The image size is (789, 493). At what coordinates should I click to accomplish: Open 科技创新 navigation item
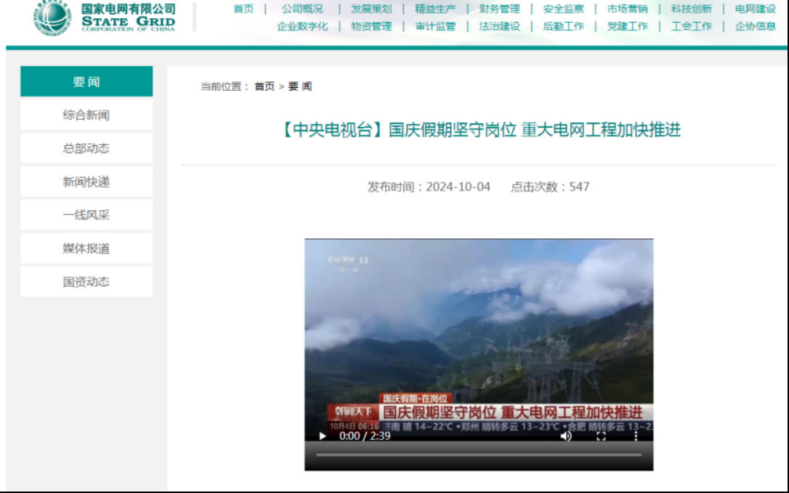pyautogui.click(x=692, y=9)
